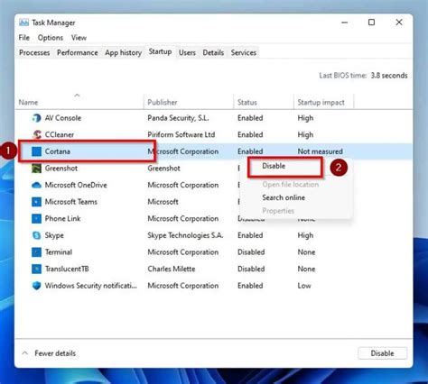Select the Phone Link row name
This screenshot has width=428, height=384.
click(62, 218)
